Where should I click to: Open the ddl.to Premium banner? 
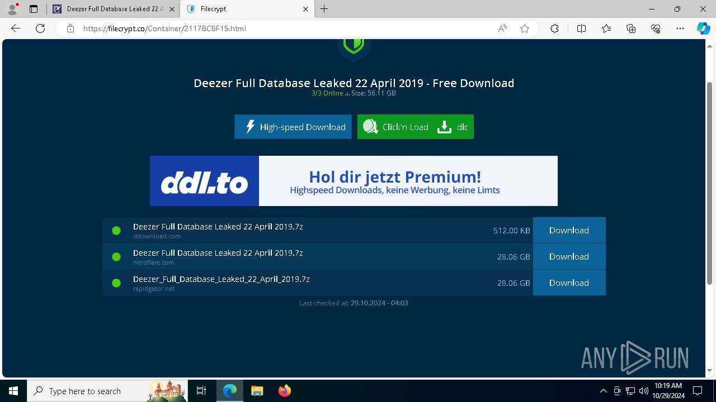354,181
